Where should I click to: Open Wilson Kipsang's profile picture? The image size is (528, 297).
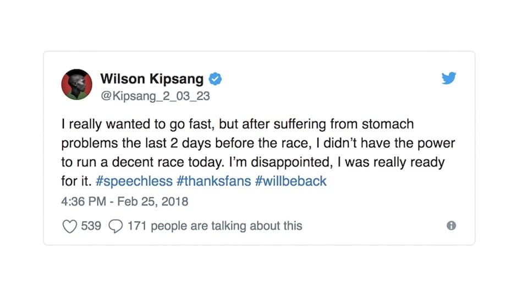click(x=77, y=85)
